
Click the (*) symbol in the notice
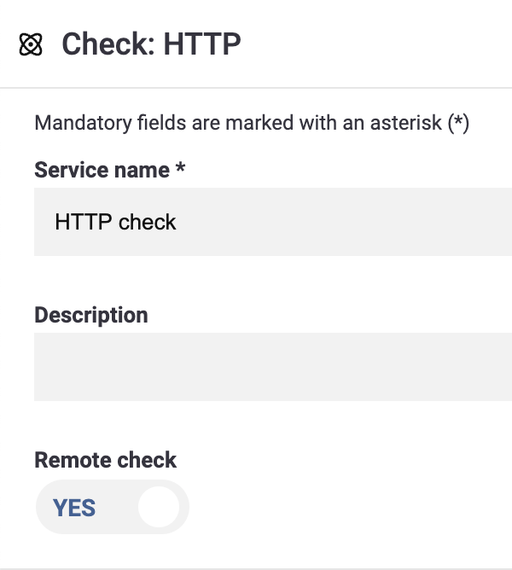tap(458, 123)
